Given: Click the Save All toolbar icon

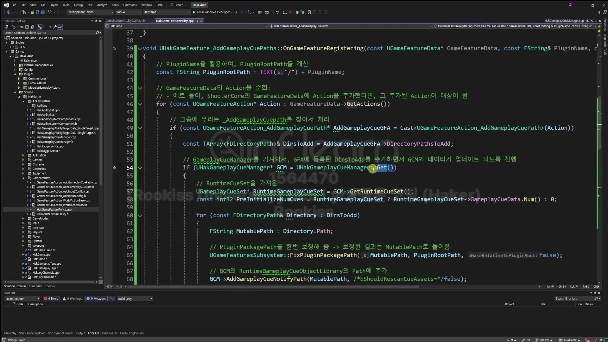Looking at the screenshot, I should pyautogui.click(x=42, y=12).
